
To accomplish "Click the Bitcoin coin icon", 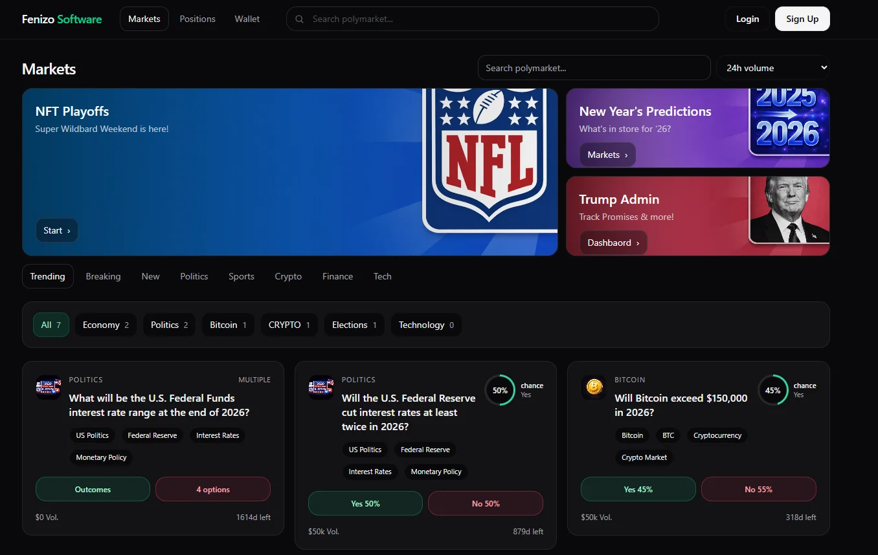I will pyautogui.click(x=594, y=387).
